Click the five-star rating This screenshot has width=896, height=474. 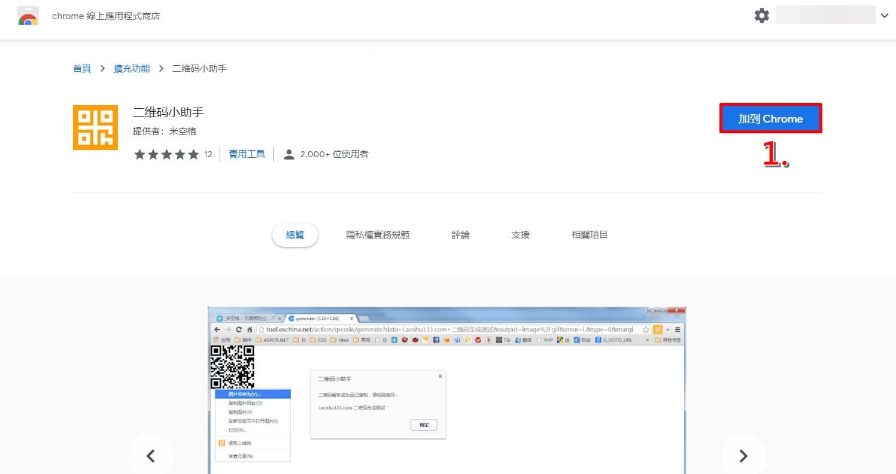(166, 154)
